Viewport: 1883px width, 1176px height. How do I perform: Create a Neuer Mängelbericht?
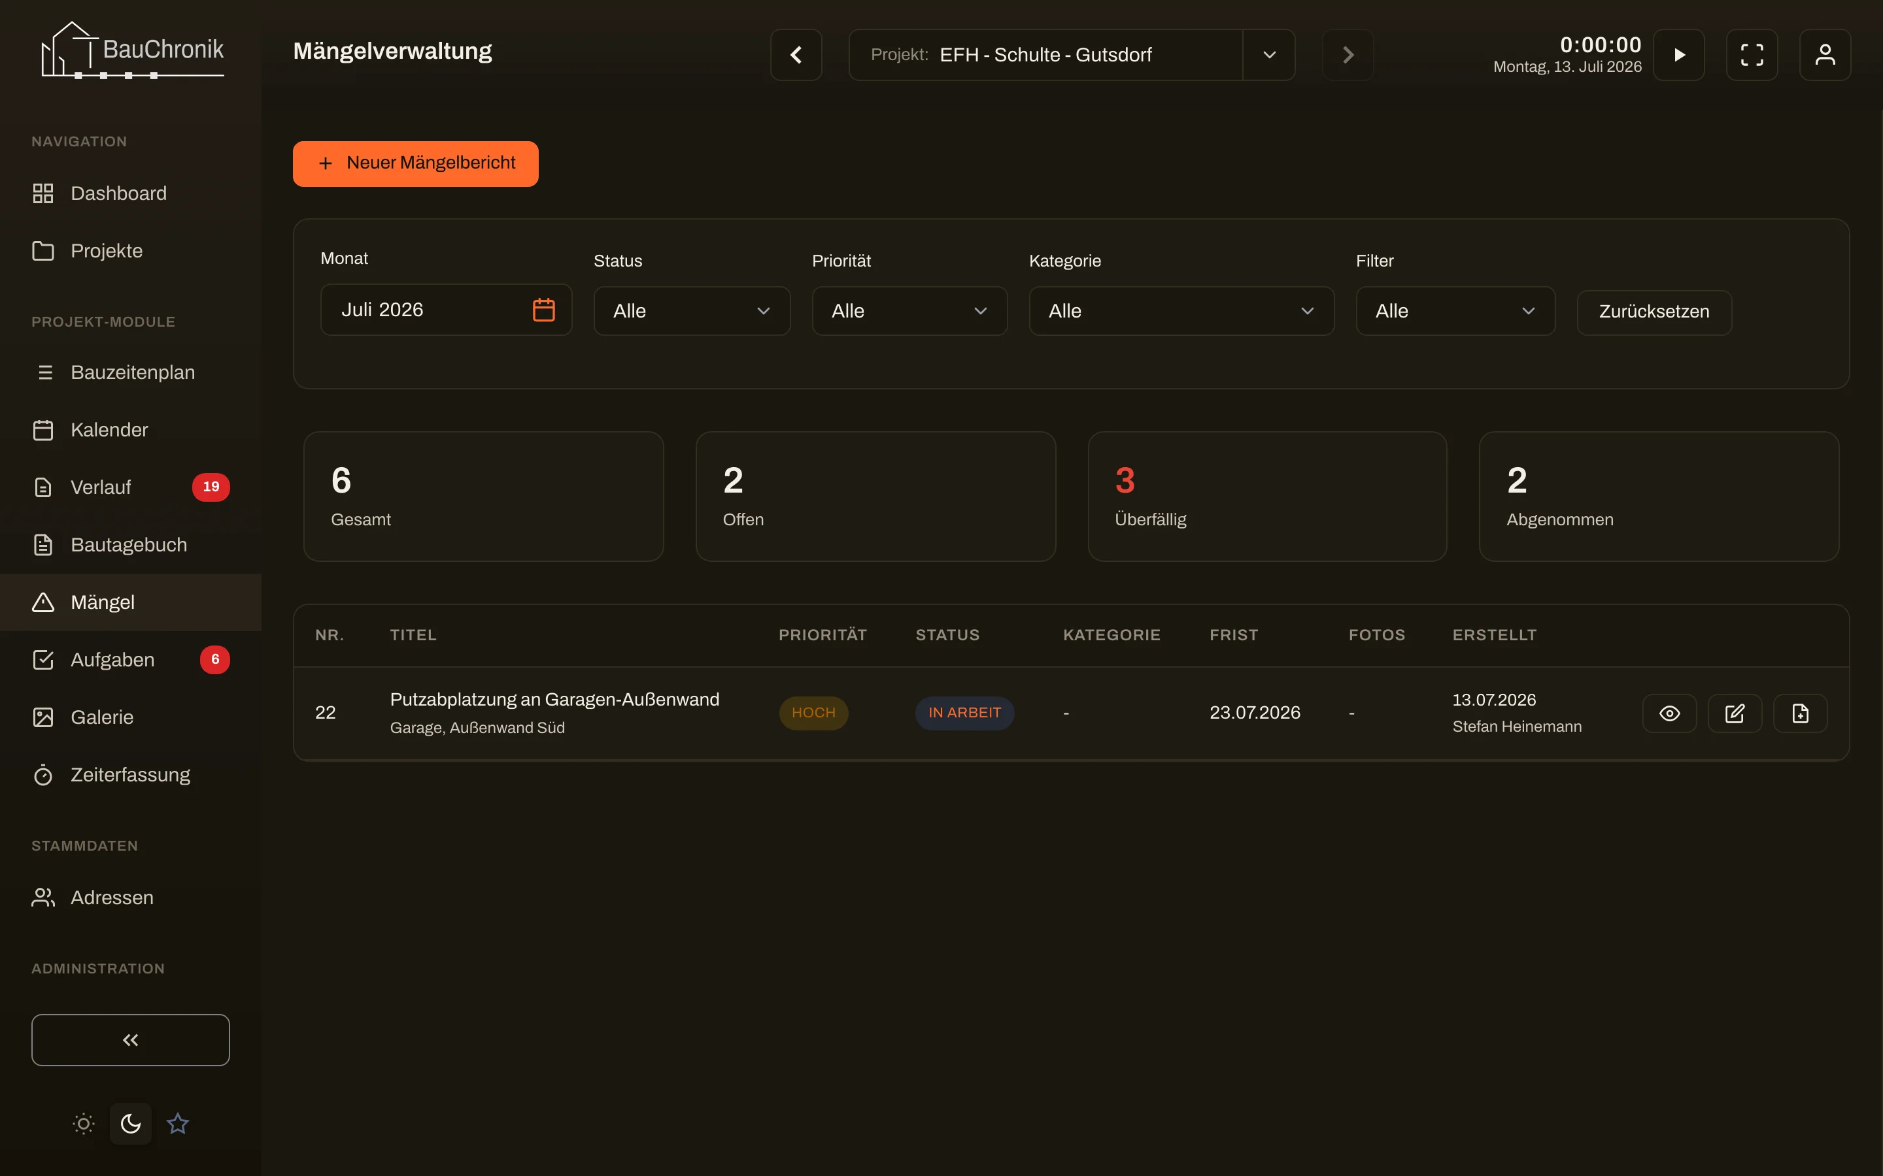[416, 163]
